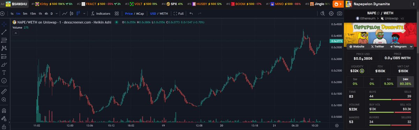The height and width of the screenshot is (130, 419).
Task: Open the token Twitter link
Action: point(377,46)
